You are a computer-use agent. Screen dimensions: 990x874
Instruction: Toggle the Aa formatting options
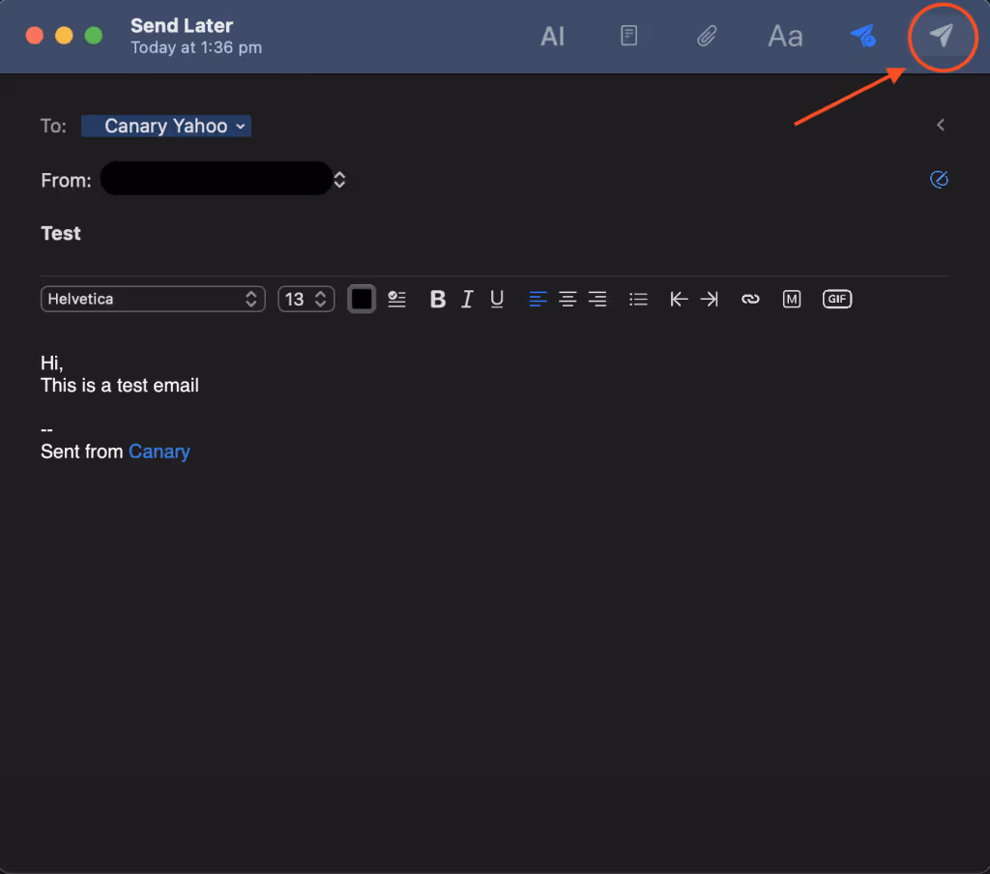[x=785, y=36]
